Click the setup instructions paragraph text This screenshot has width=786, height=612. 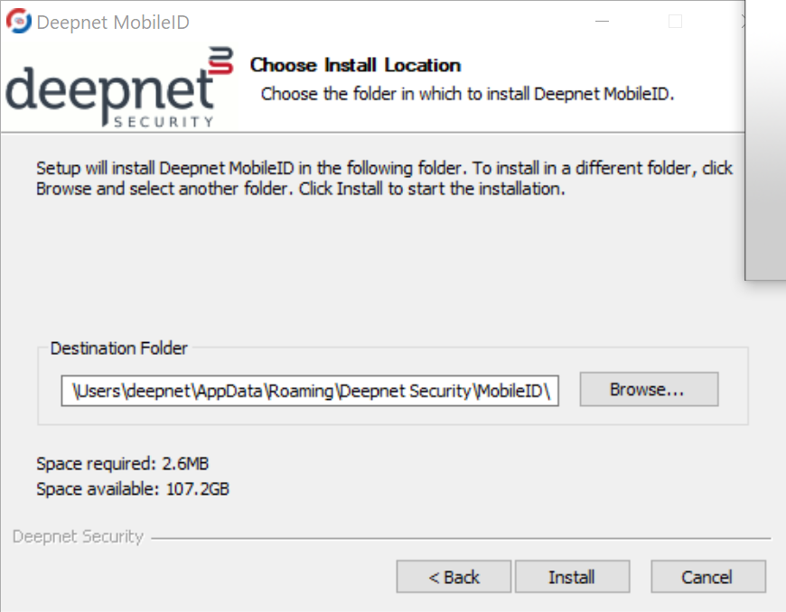384,179
